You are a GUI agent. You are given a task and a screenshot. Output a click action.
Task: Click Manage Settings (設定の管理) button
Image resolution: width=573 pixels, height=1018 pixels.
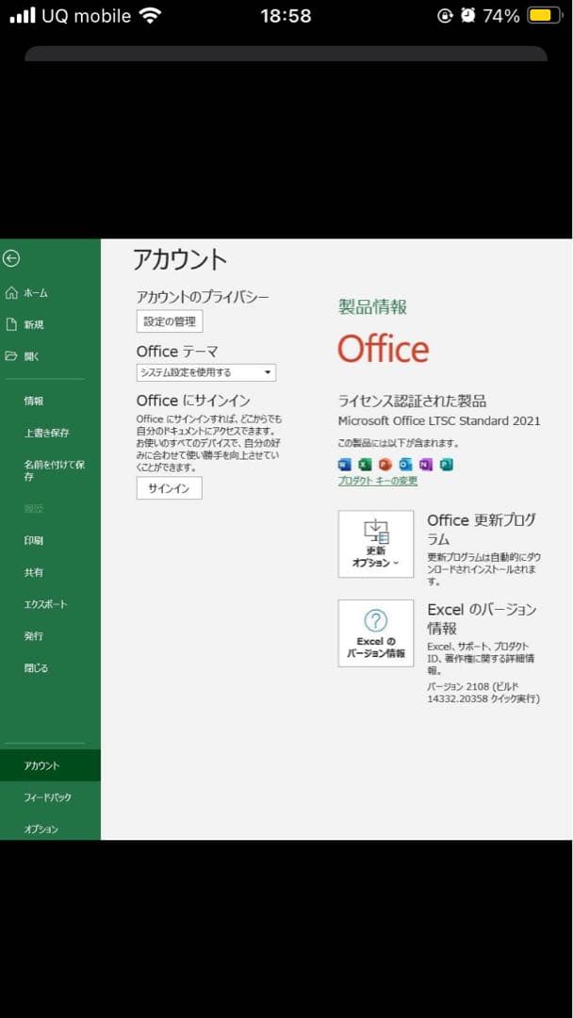(x=170, y=321)
